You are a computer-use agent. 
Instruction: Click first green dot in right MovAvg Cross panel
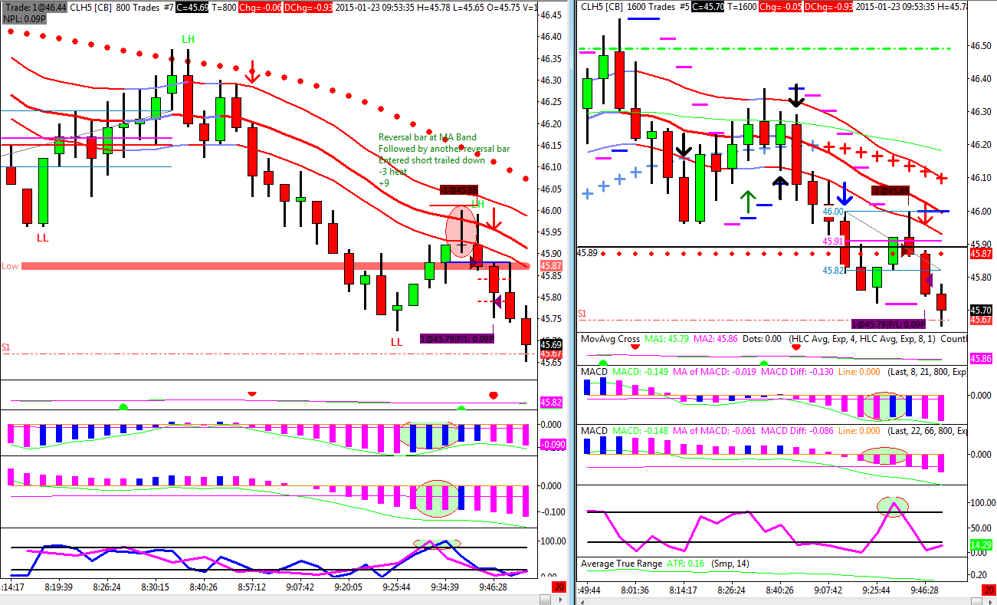click(602, 363)
